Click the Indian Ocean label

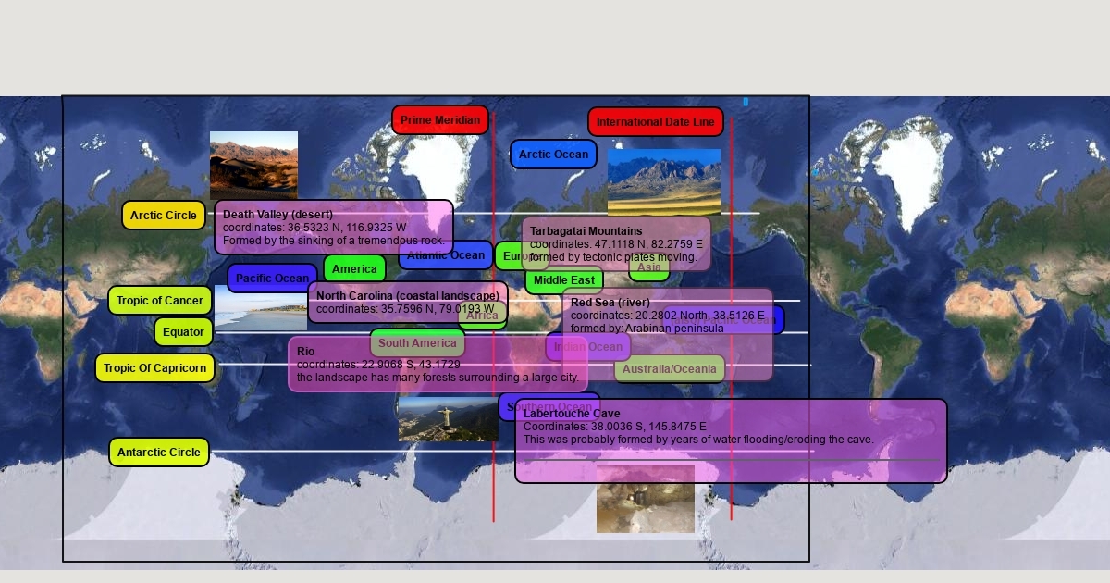[588, 347]
